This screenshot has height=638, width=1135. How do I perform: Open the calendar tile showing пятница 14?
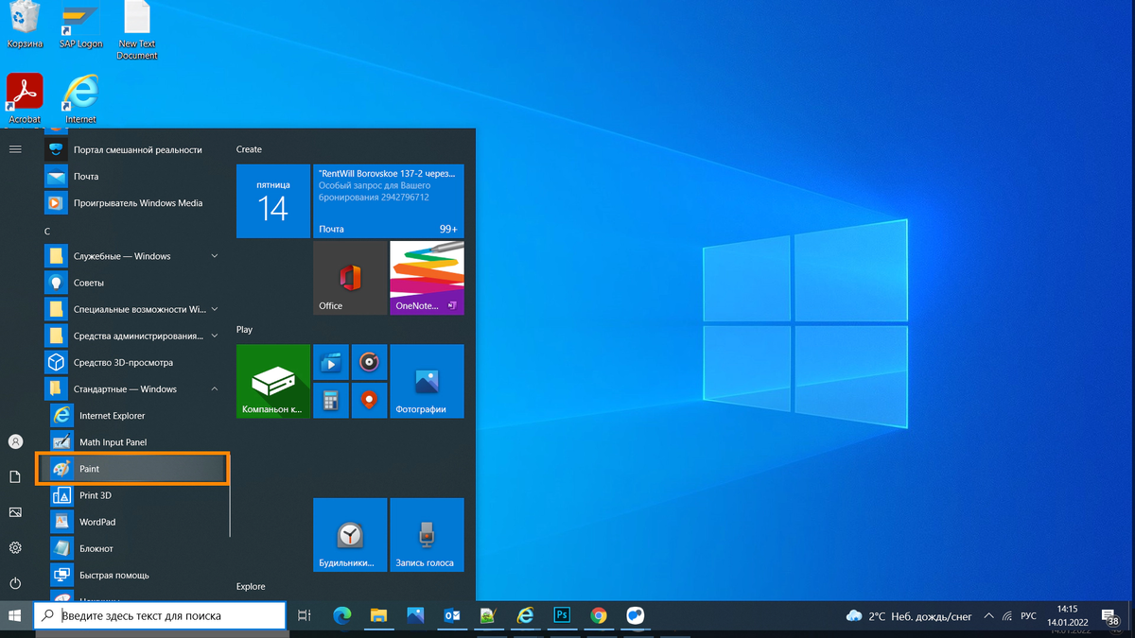273,201
